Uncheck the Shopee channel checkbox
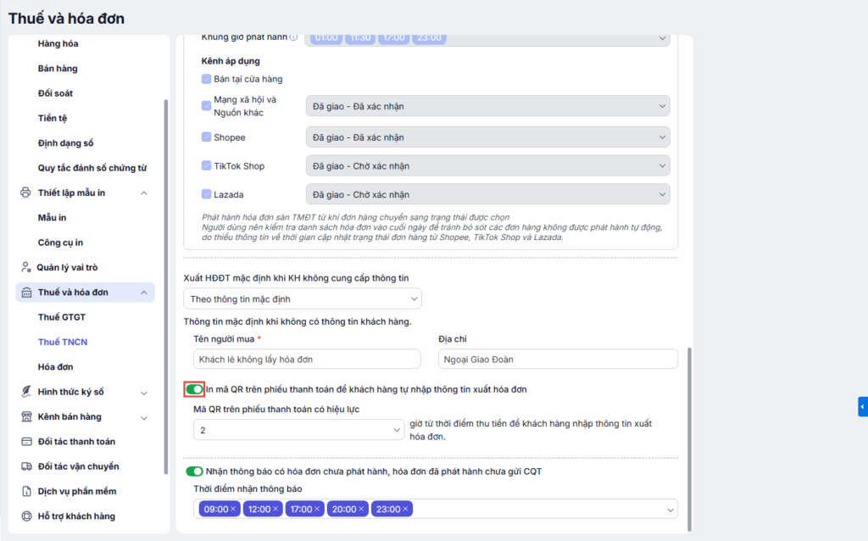The width and height of the screenshot is (868, 541). tap(206, 137)
